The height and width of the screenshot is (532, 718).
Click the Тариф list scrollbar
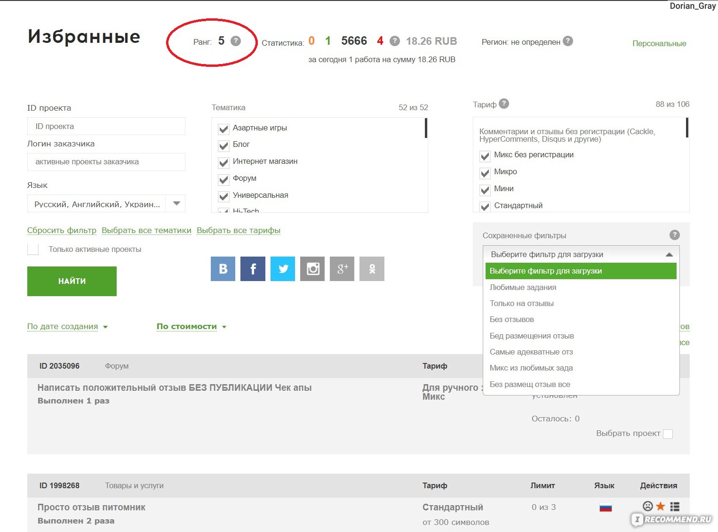tap(687, 128)
